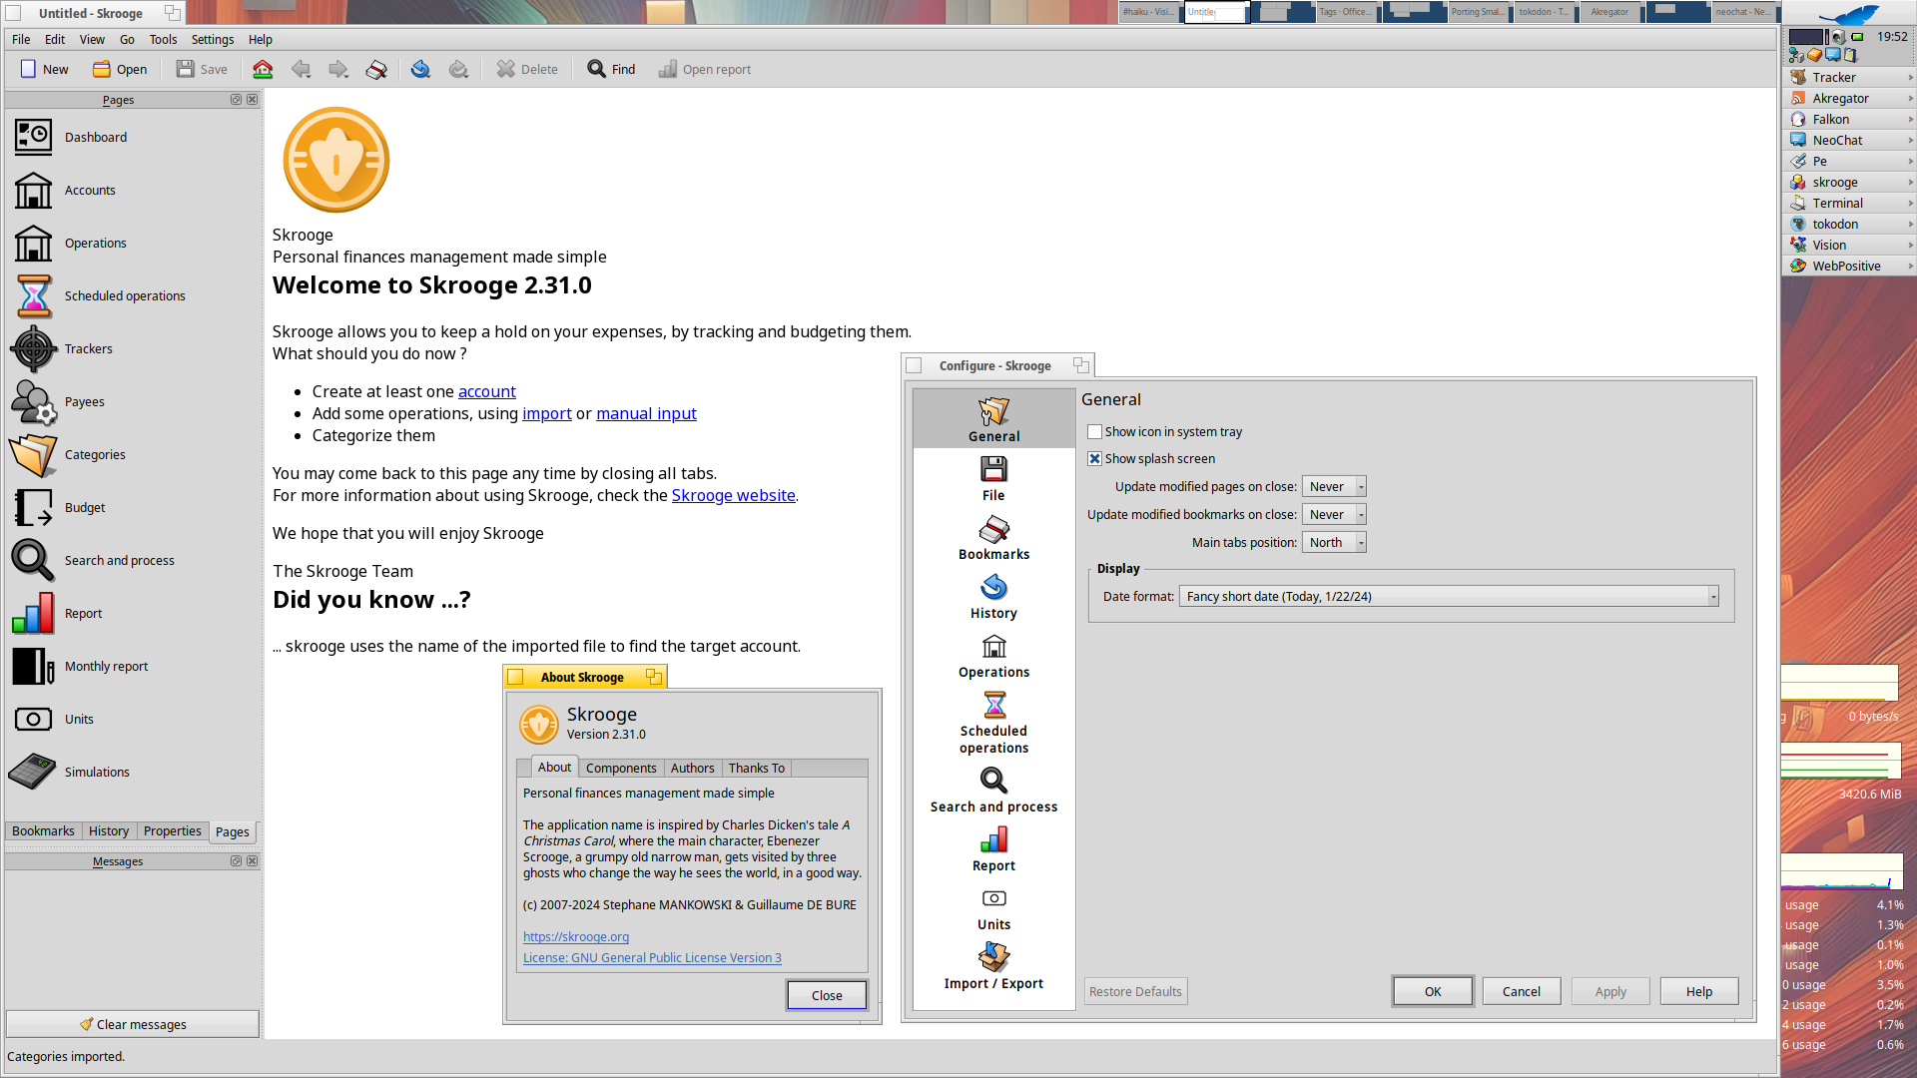Viewport: 1917px width, 1078px height.
Task: Click the redo toolbar icon
Action: 458,69
